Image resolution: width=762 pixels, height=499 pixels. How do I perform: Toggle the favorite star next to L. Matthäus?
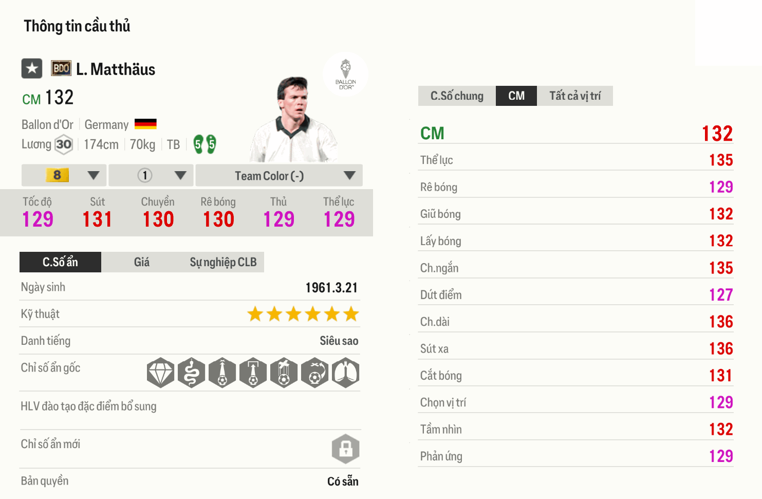[x=32, y=68]
